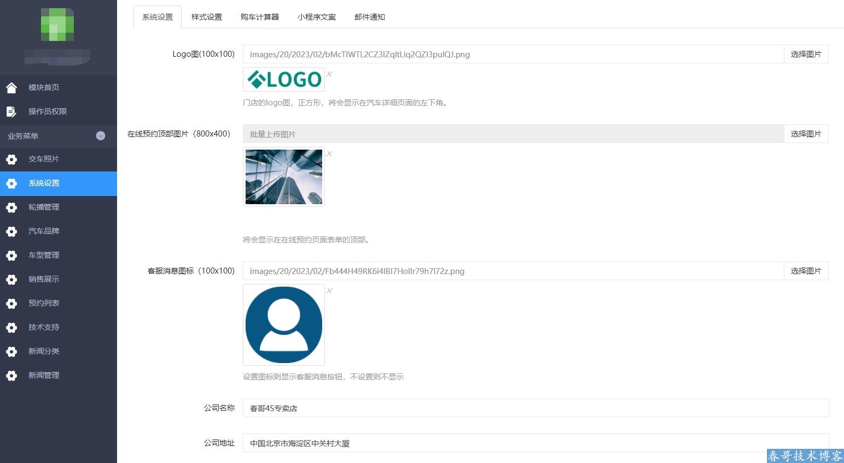
Task: Click 选择图片 for 在线预约顶部图片
Action: click(x=806, y=134)
